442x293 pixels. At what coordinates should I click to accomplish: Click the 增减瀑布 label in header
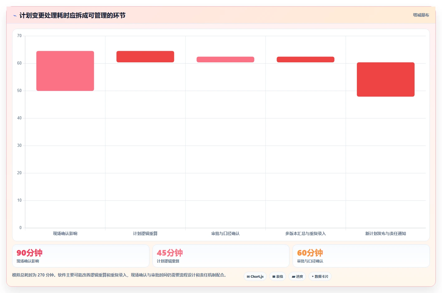click(x=421, y=15)
